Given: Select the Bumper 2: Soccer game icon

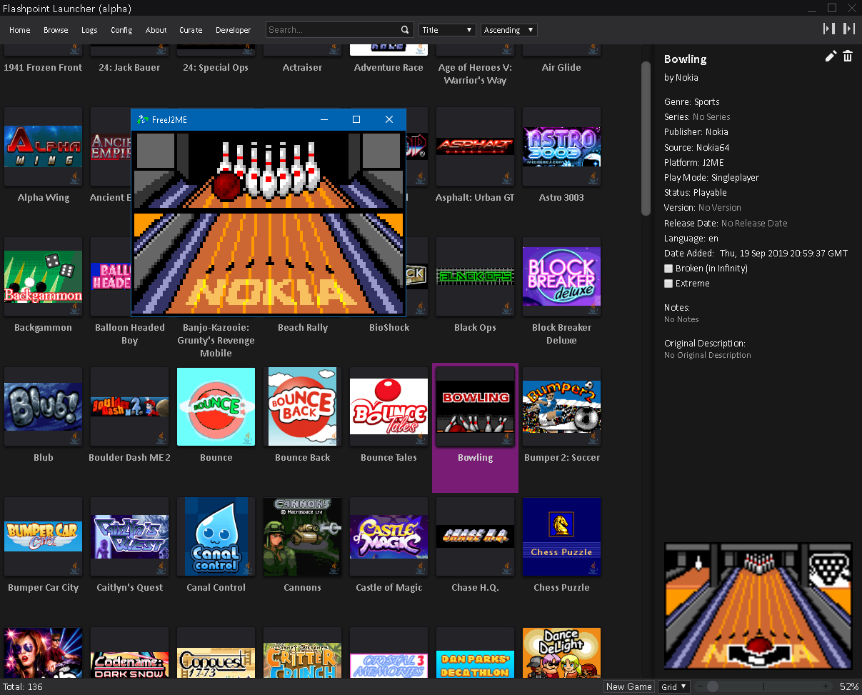Looking at the screenshot, I should coord(562,406).
